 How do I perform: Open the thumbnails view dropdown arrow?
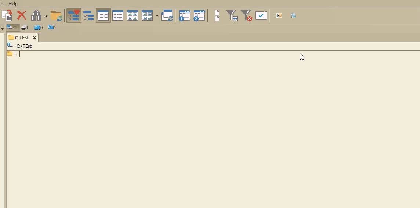[157, 16]
